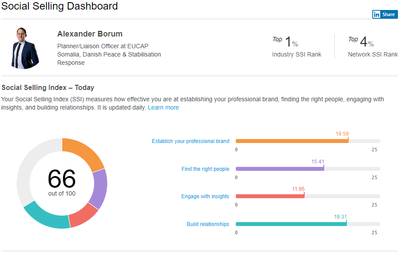The width and height of the screenshot is (401, 256).
Task: Click the orange professional brand progress bar
Action: [292, 141]
